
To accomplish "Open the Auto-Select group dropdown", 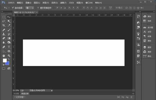I will tap(29, 8).
